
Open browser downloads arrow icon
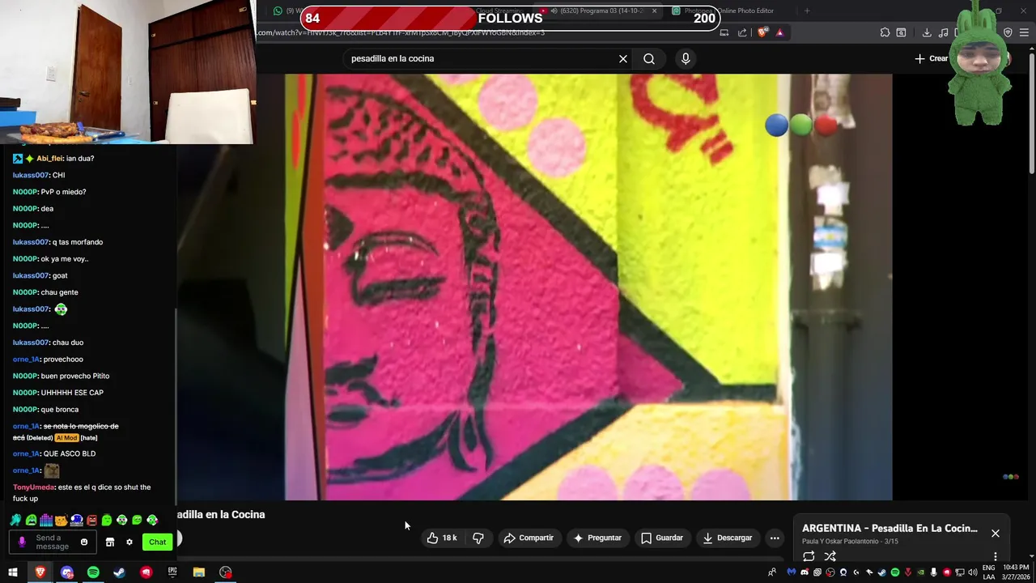(x=927, y=32)
